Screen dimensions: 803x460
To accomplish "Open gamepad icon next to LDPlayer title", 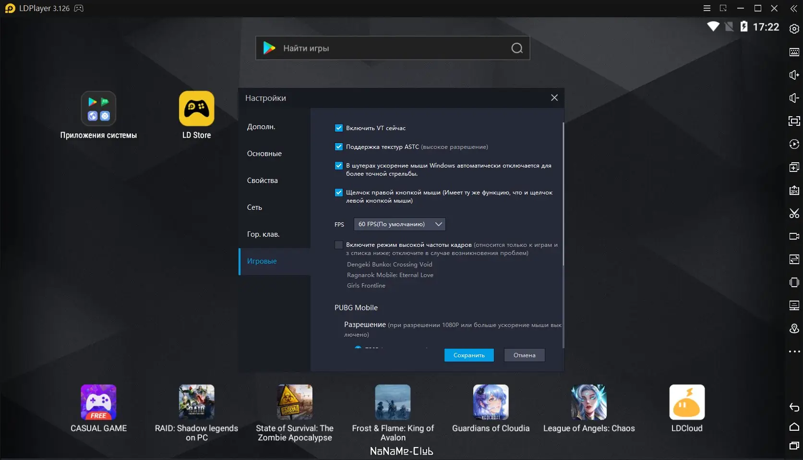I will (79, 8).
